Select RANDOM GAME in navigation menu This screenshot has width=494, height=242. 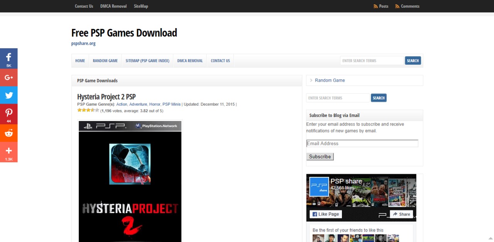(105, 61)
